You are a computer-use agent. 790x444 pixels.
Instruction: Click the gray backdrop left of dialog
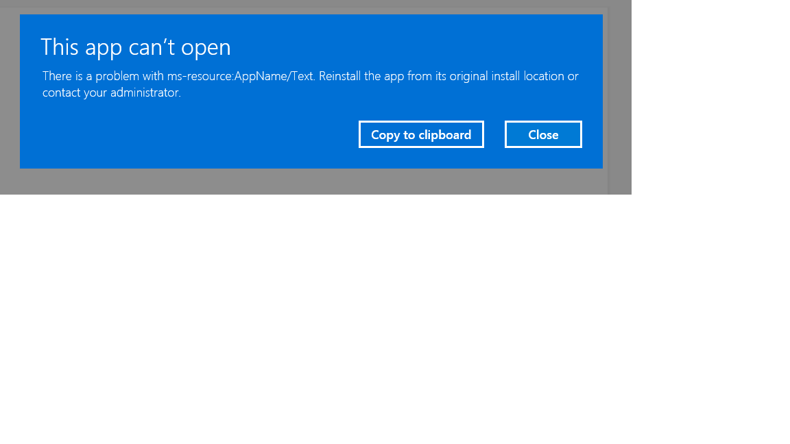pos(10,96)
